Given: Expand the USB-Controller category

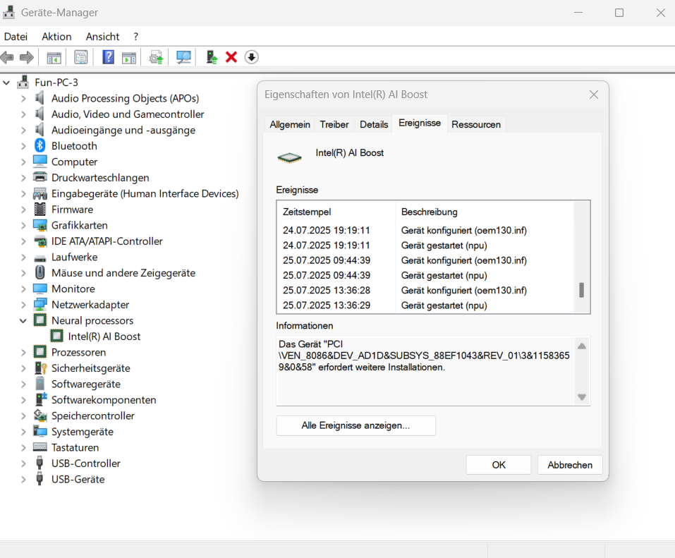Looking at the screenshot, I should (x=23, y=463).
